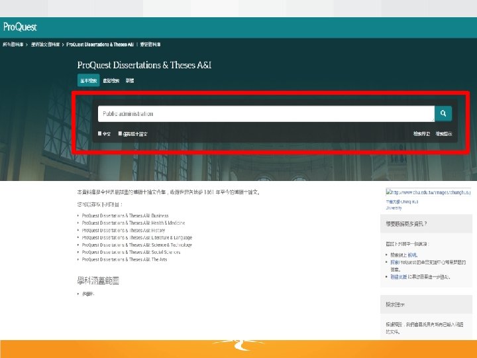Open the All databases breadcrumb link

13,44
